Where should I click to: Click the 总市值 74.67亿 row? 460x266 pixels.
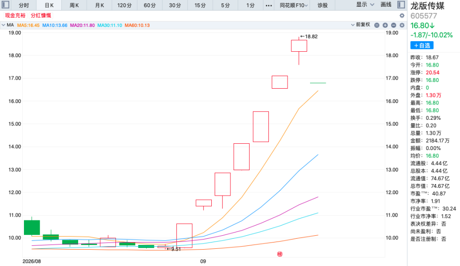pos(430,186)
